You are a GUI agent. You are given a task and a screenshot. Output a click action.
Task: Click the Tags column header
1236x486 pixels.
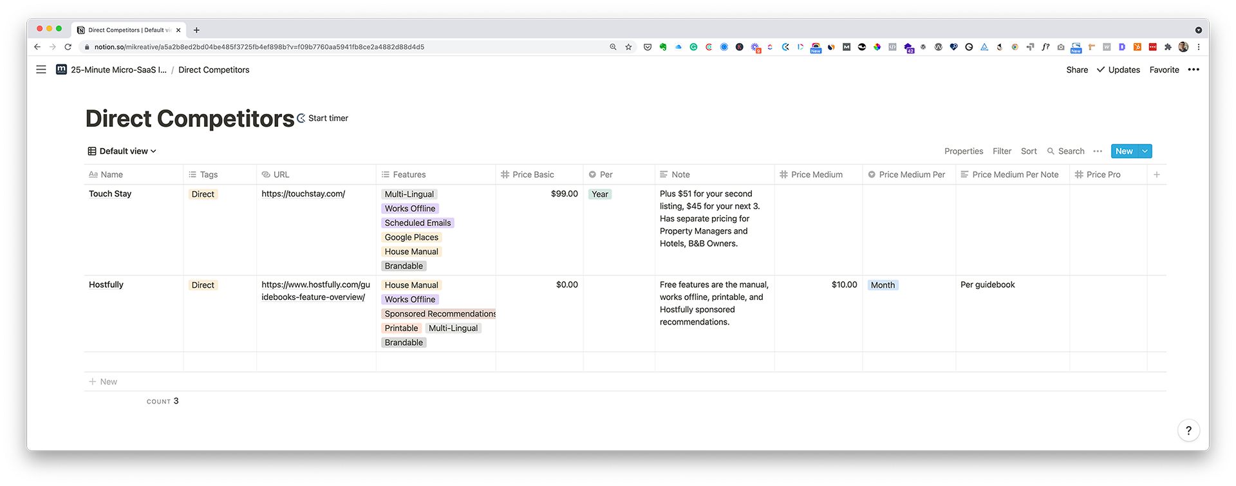click(220, 174)
